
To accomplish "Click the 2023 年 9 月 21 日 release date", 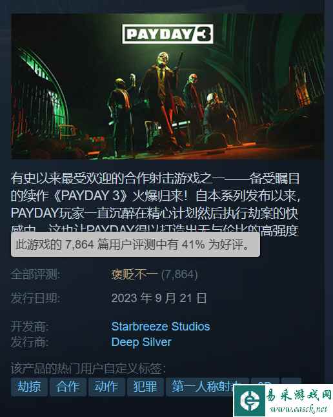I will click(x=159, y=298).
